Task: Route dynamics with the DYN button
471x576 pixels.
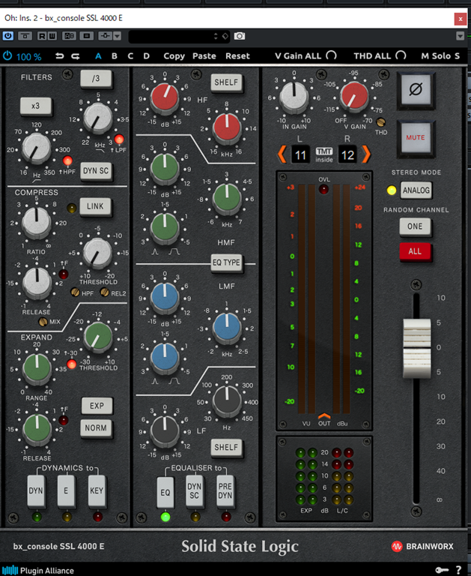Action: [36, 491]
